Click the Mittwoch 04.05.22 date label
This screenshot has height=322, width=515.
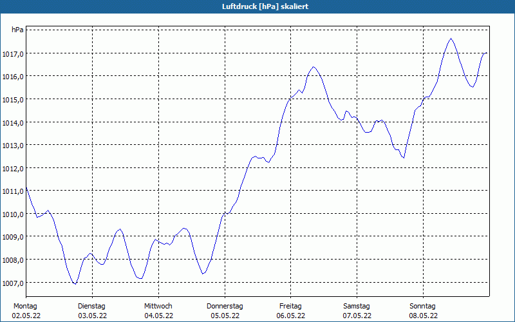pyautogui.click(x=158, y=310)
